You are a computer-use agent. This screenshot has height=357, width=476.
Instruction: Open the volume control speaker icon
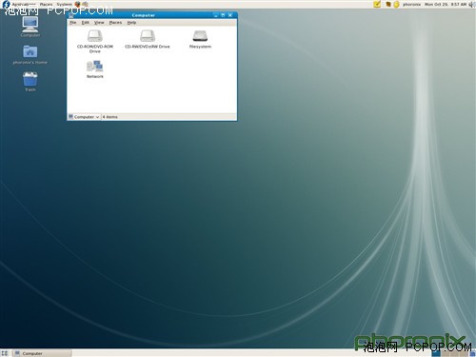pos(471,5)
